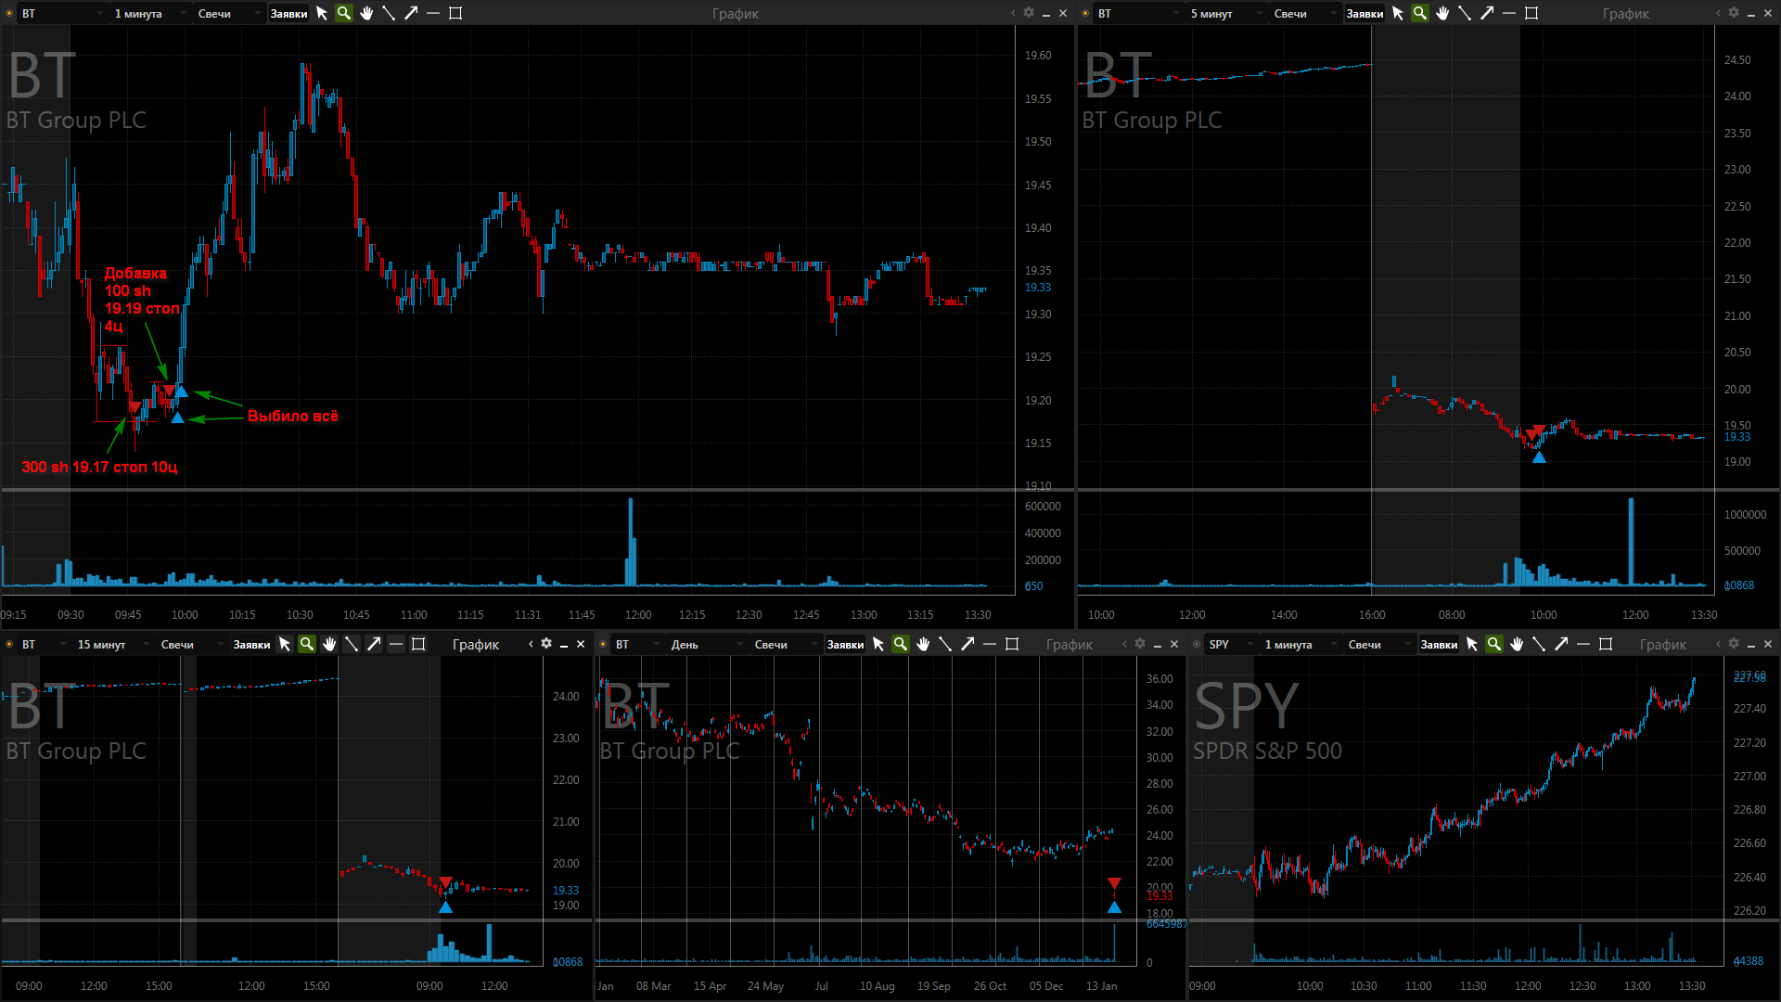Open the '5 минут' timeframe dropdown
The image size is (1781, 1002).
coord(1224,13)
